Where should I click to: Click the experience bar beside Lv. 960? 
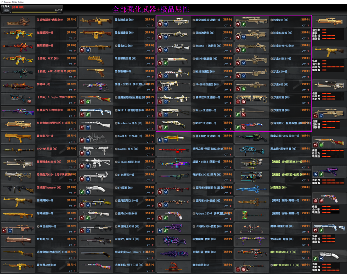pyautogui.click(x=37, y=12)
